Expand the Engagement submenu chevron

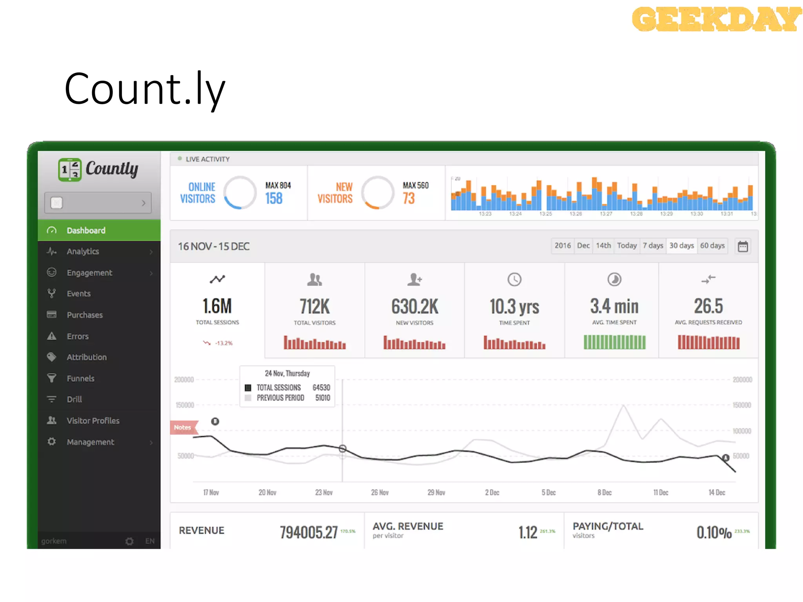(x=151, y=273)
